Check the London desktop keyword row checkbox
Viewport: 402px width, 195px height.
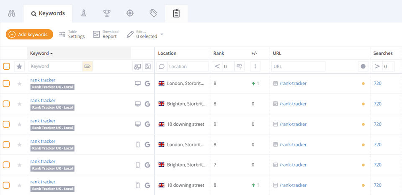point(6,84)
